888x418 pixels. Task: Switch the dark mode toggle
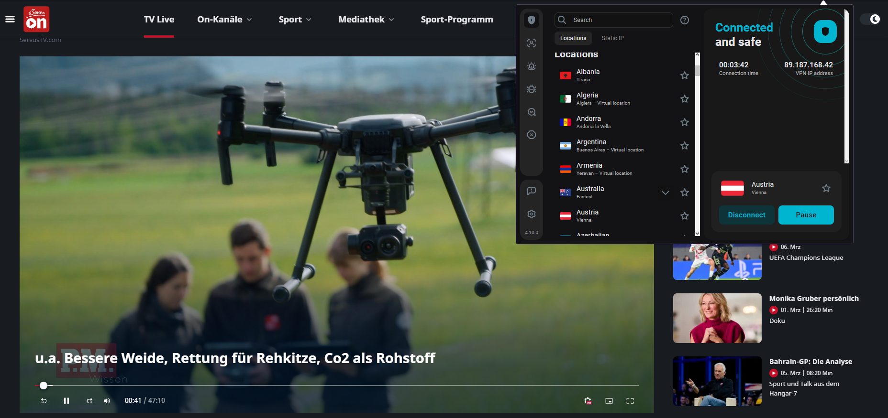coord(870,19)
